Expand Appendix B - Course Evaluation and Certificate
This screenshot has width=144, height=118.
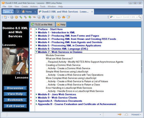pyautogui.click(x=36, y=104)
